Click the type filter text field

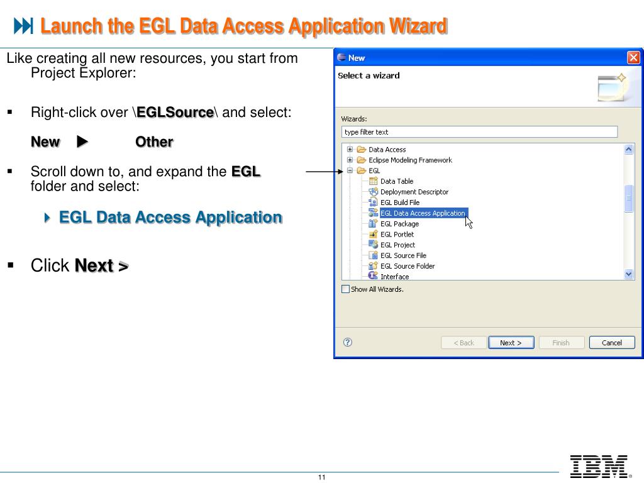tap(479, 132)
